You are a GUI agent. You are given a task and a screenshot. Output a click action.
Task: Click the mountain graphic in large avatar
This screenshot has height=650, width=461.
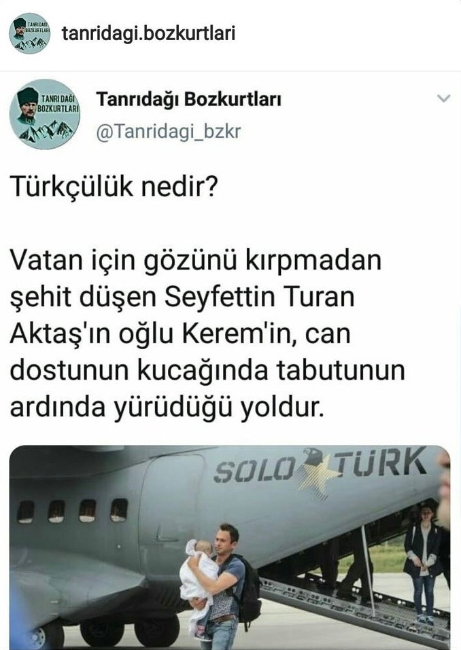click(46, 131)
